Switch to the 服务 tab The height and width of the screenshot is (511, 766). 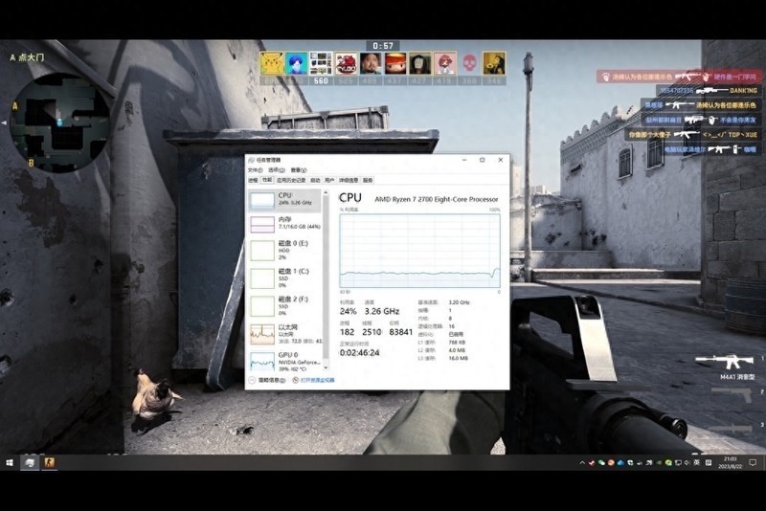coord(368,180)
